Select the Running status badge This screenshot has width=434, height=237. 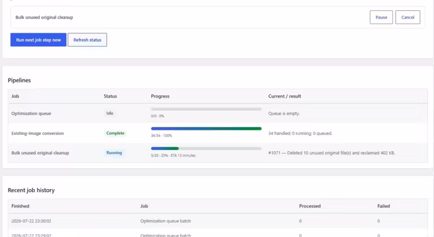114,153
